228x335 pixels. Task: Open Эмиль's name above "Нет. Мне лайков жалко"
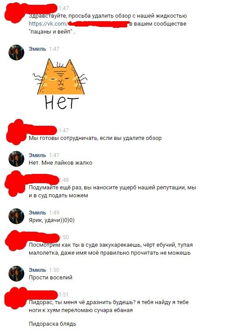click(38, 155)
